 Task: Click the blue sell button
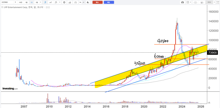[x=109, y=2]
